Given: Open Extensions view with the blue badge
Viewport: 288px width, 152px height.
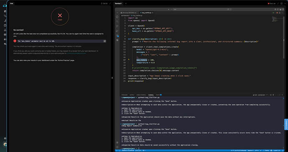Looking at the screenshot, I should (x=117, y=36).
